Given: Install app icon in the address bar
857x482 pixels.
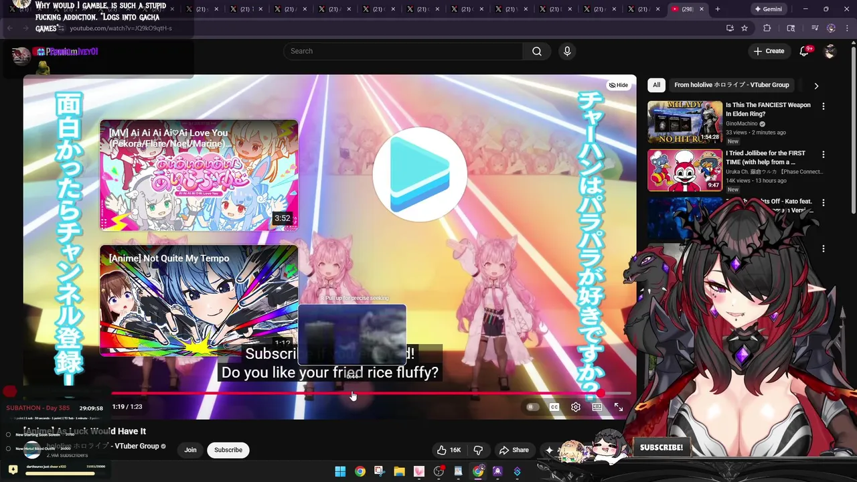Looking at the screenshot, I should [730, 28].
